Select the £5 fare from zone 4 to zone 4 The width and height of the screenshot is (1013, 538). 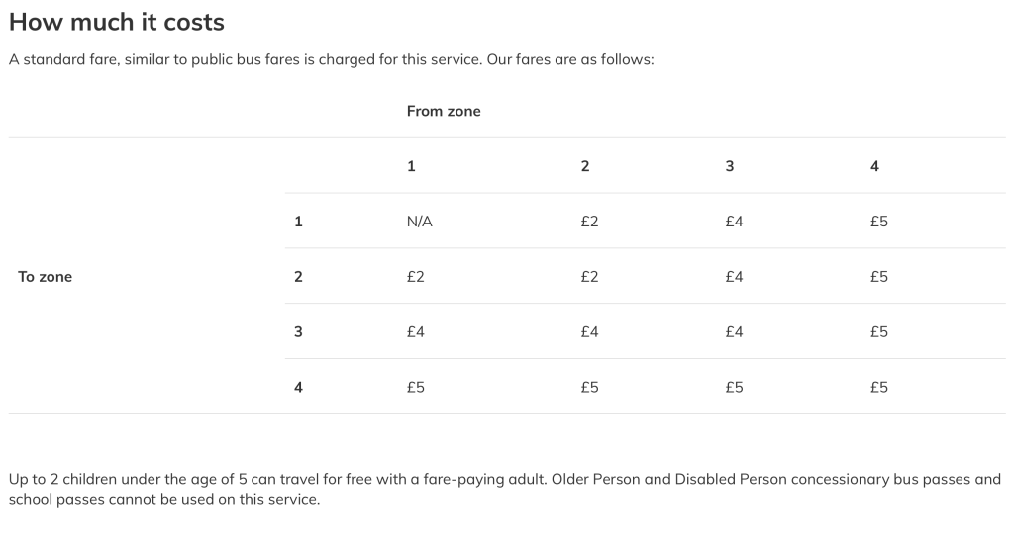coord(879,387)
